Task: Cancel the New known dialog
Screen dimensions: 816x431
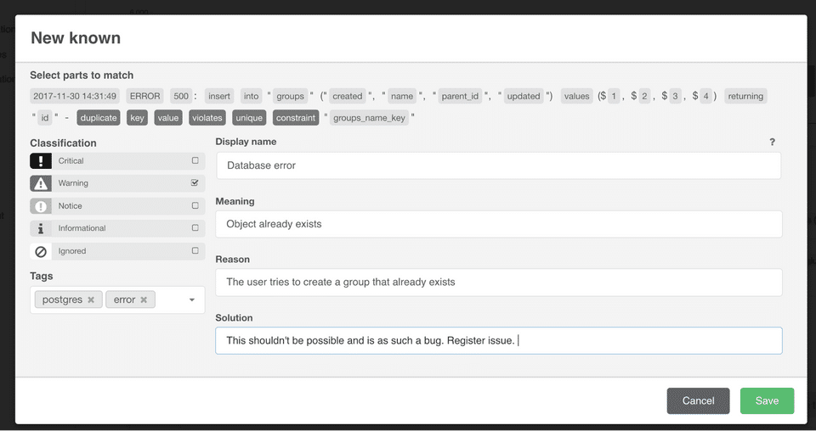Action: (x=698, y=400)
